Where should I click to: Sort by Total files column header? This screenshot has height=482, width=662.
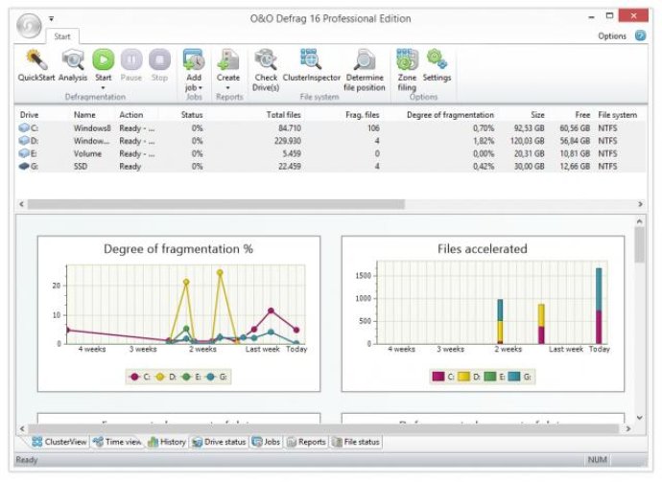pos(283,115)
